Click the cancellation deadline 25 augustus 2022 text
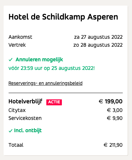Screen dimensions: 132x160 click(72, 68)
